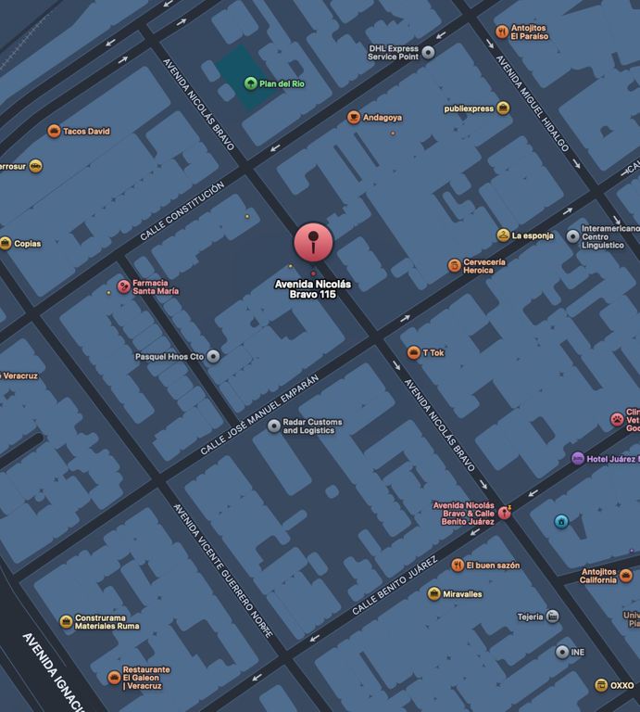This screenshot has width=640, height=712.
Task: Open the Construrama Materiales Ruma marker
Action: pos(66,621)
